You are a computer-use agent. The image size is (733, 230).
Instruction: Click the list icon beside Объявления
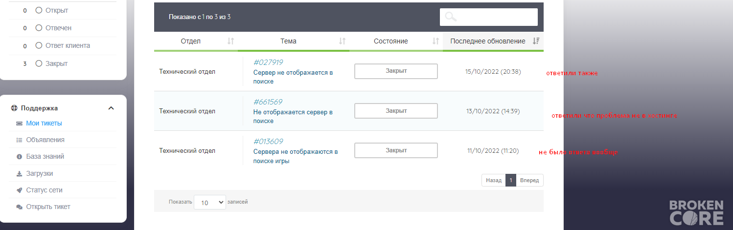click(x=20, y=140)
